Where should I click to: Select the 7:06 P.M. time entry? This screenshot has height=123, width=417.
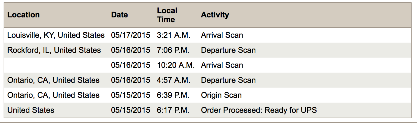click(173, 50)
